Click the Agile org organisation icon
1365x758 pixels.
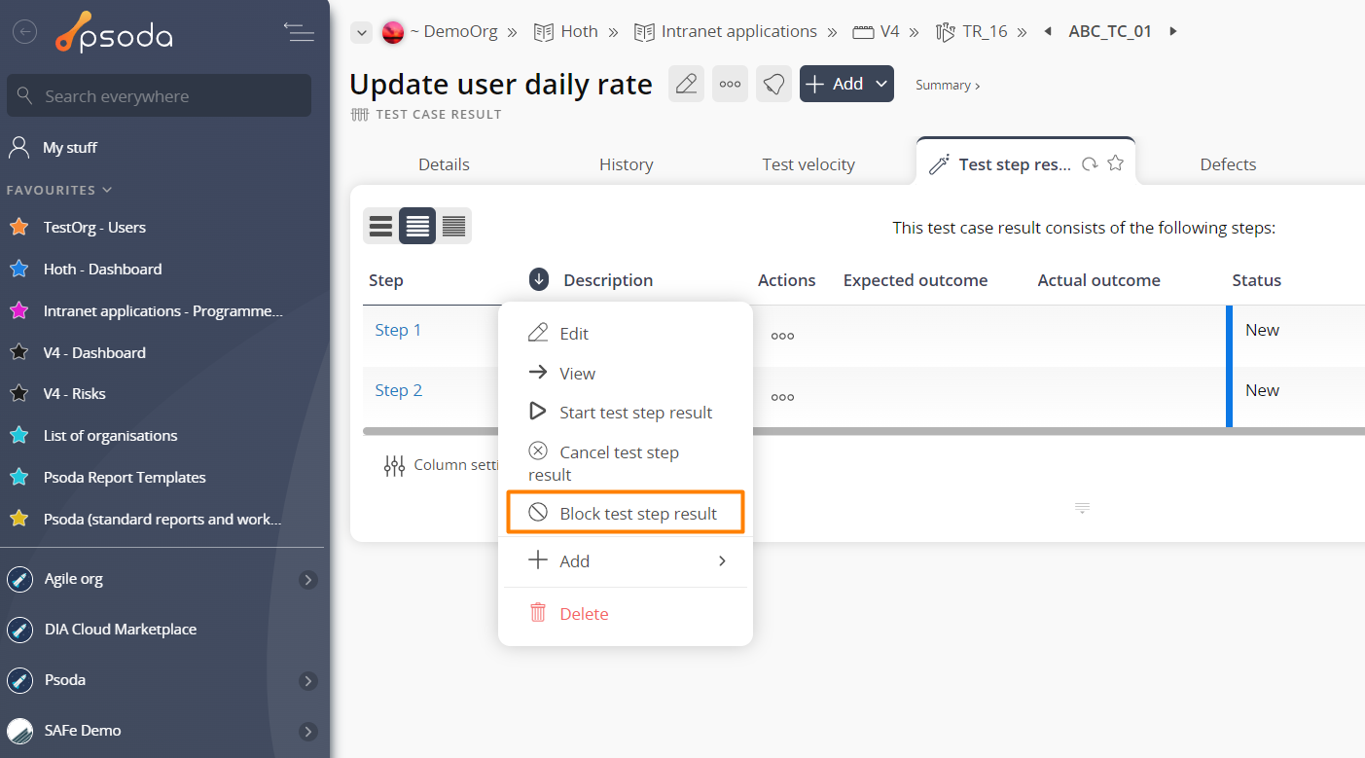(x=19, y=580)
